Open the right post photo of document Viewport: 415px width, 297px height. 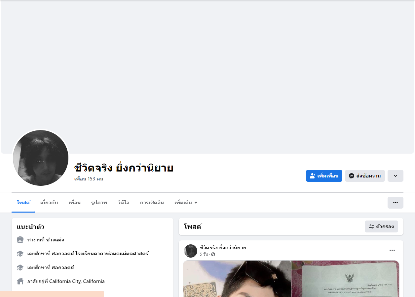click(345, 279)
